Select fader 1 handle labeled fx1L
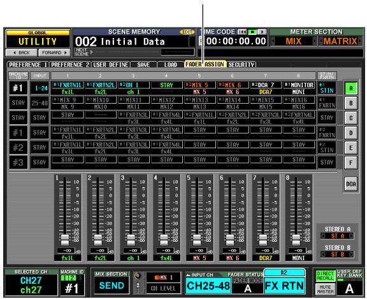Screen dimensions: 367x299 coord(65,240)
